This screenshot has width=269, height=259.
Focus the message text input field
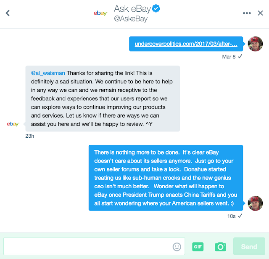click(x=94, y=246)
